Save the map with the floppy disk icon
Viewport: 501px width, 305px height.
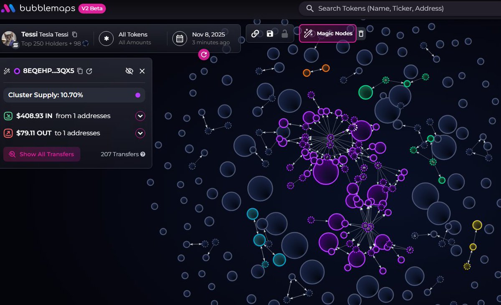[270, 34]
